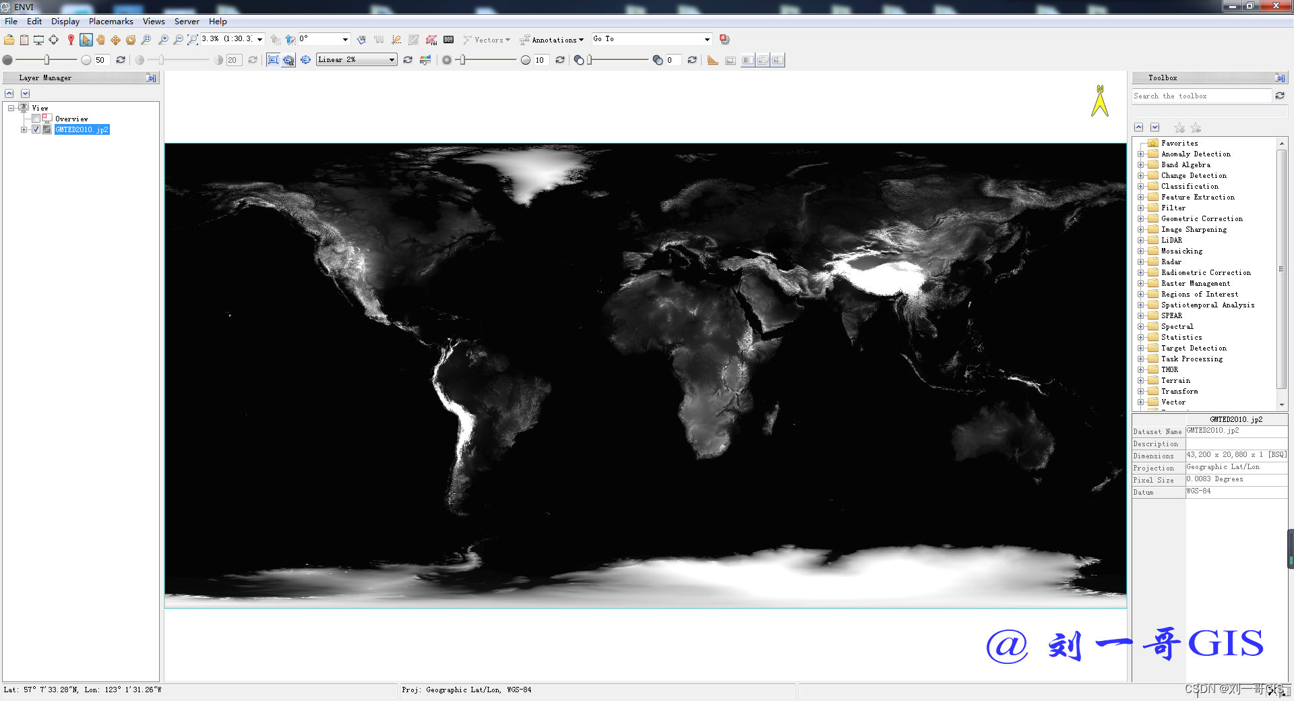This screenshot has width=1294, height=701.
Task: Click the Fly crosshair tool icon
Action: point(115,40)
